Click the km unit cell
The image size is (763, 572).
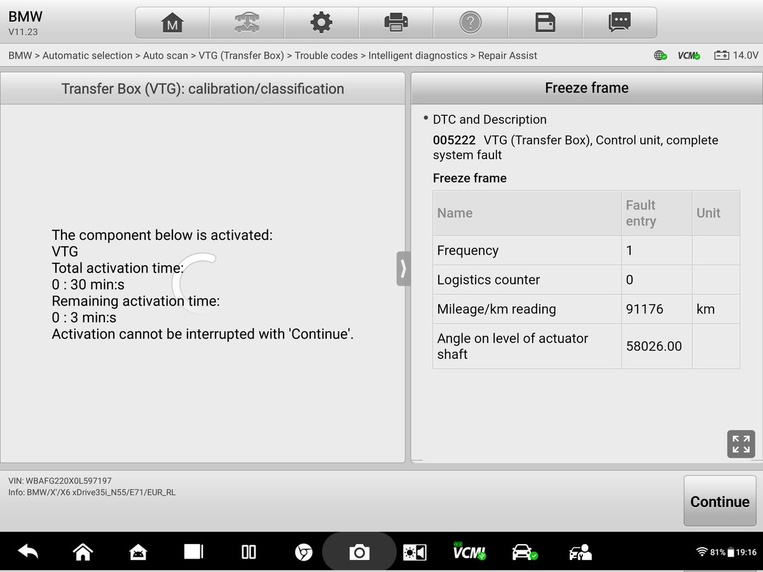click(x=716, y=309)
